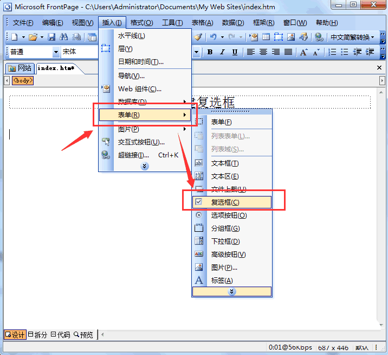Choose 分组框(G) from the form submenu
Screen dimensions: 388x355
click(232, 229)
